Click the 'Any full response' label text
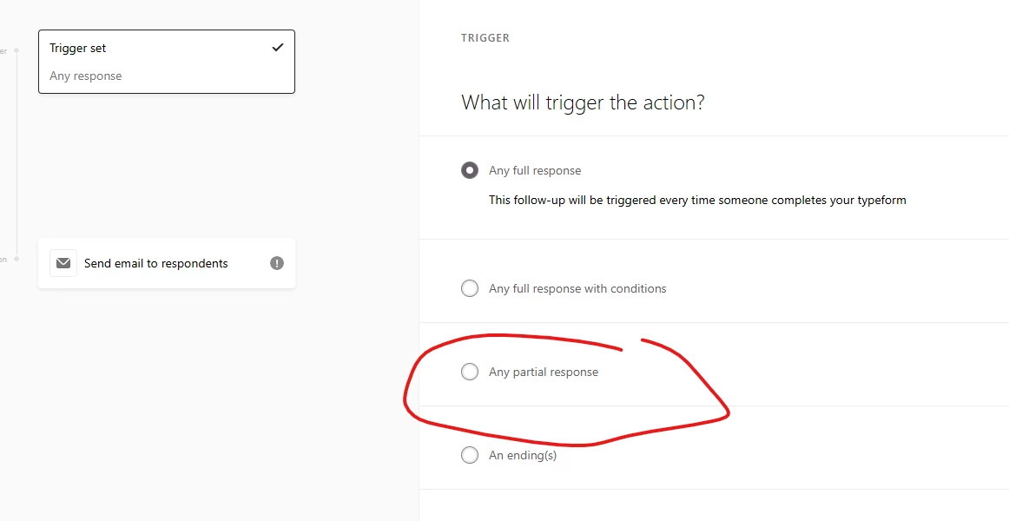Screen dimensions: 1009x521 click(535, 170)
